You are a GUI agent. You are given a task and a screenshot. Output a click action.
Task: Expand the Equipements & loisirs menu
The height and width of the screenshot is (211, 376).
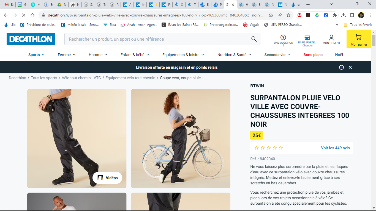(x=183, y=55)
